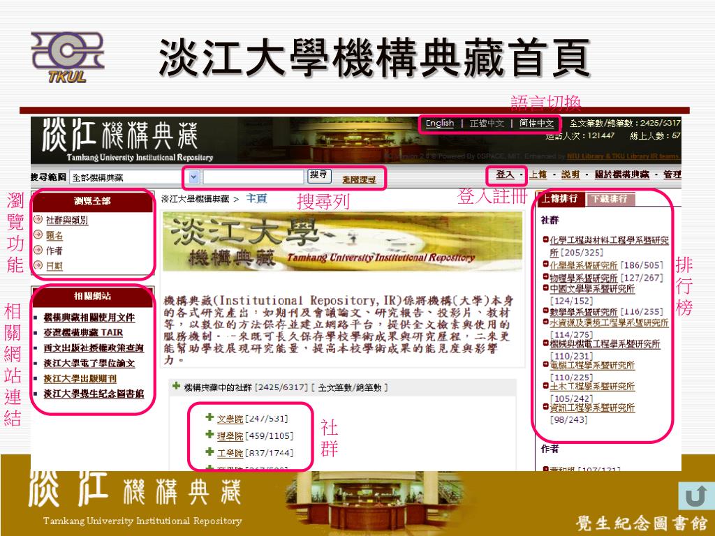This screenshot has width=715, height=536.
Task: Expand 理學院 with its plus icon
Action: coord(209,435)
